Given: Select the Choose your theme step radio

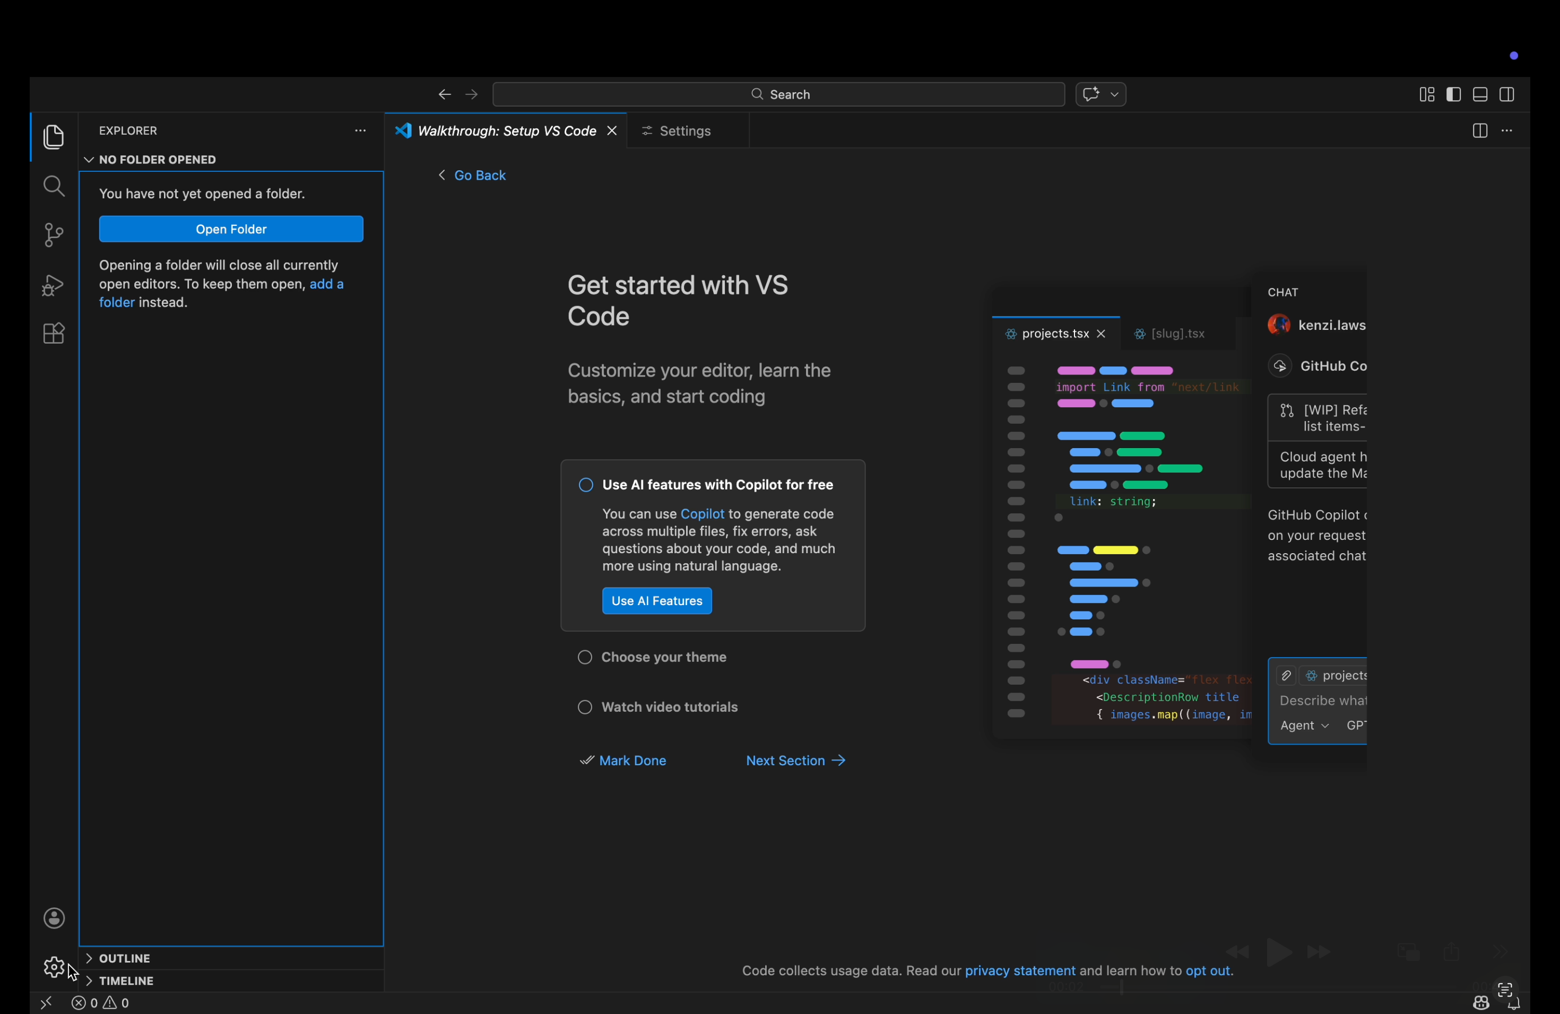Looking at the screenshot, I should click(x=585, y=657).
